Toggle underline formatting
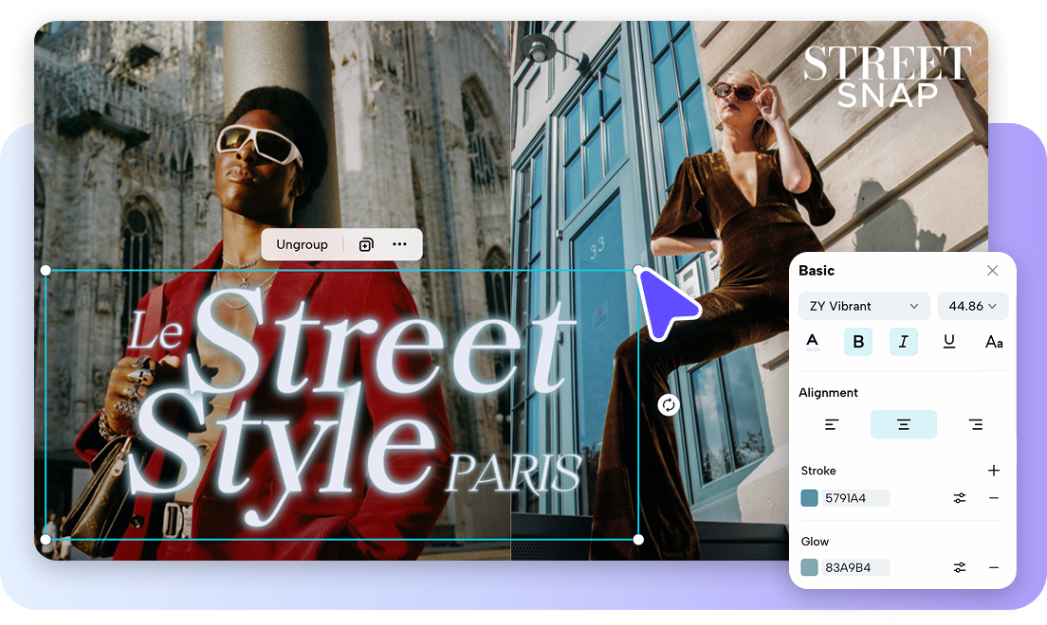The width and height of the screenshot is (1047, 625). 948,342
